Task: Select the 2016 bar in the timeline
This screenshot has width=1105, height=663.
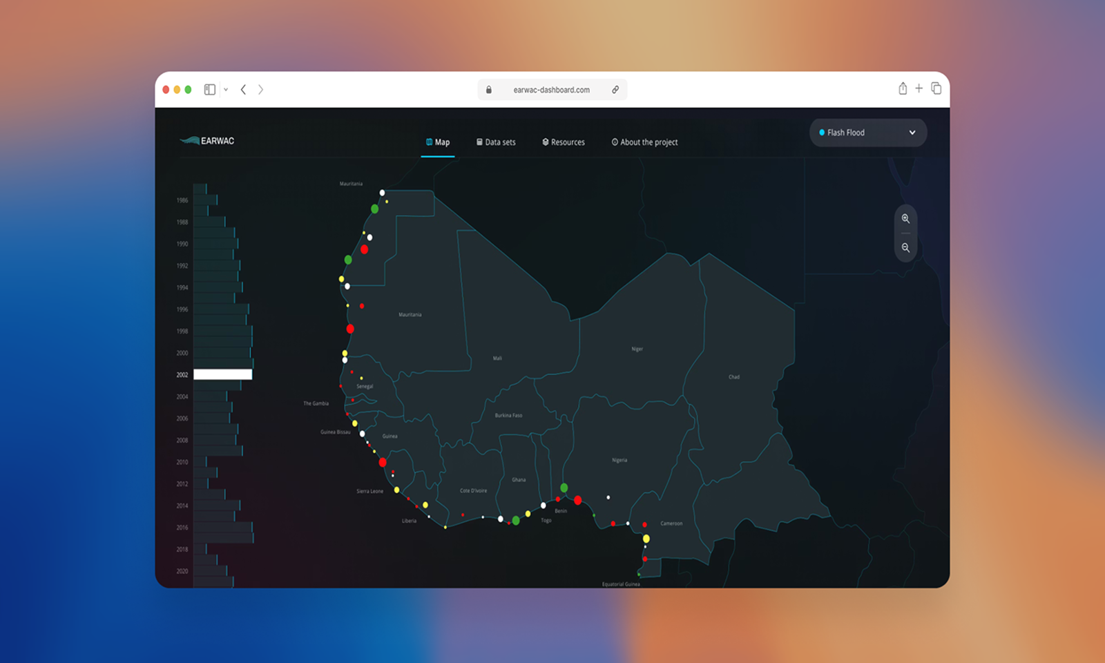Action: pyautogui.click(x=222, y=528)
